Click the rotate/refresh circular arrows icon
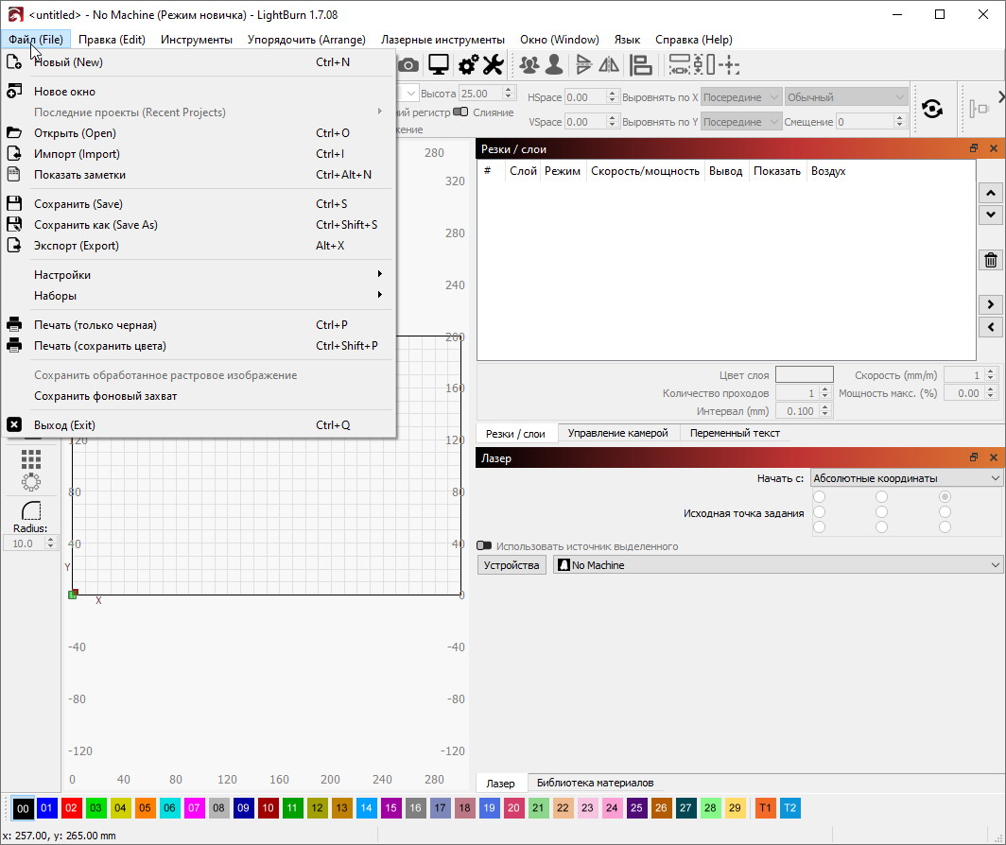 coord(932,109)
